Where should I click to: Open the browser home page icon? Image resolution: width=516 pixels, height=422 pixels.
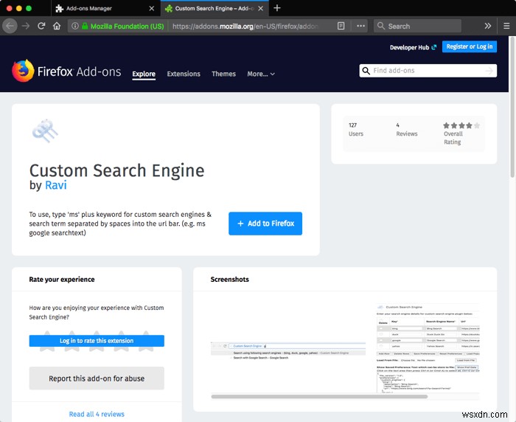[x=57, y=26]
